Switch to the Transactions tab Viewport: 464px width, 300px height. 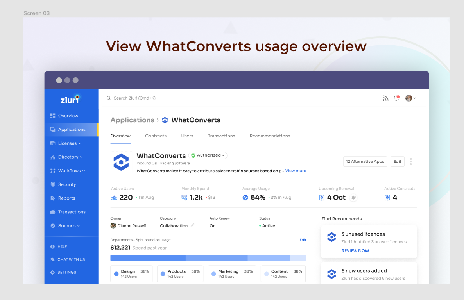221,136
